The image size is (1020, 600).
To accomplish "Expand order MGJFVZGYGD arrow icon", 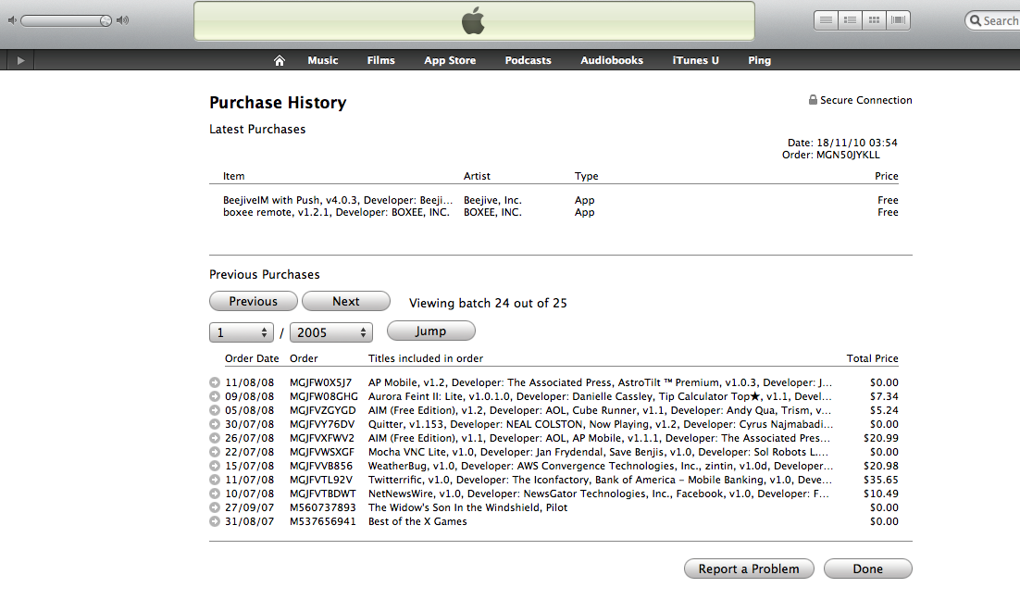I will pyautogui.click(x=215, y=410).
